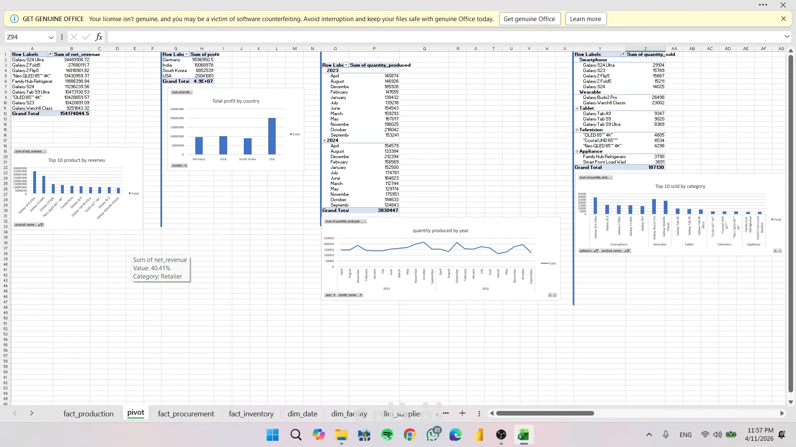Viewport: 796px width, 447px height.
Task: Open Microsoft Store from the taskbar
Action: click(x=364, y=435)
